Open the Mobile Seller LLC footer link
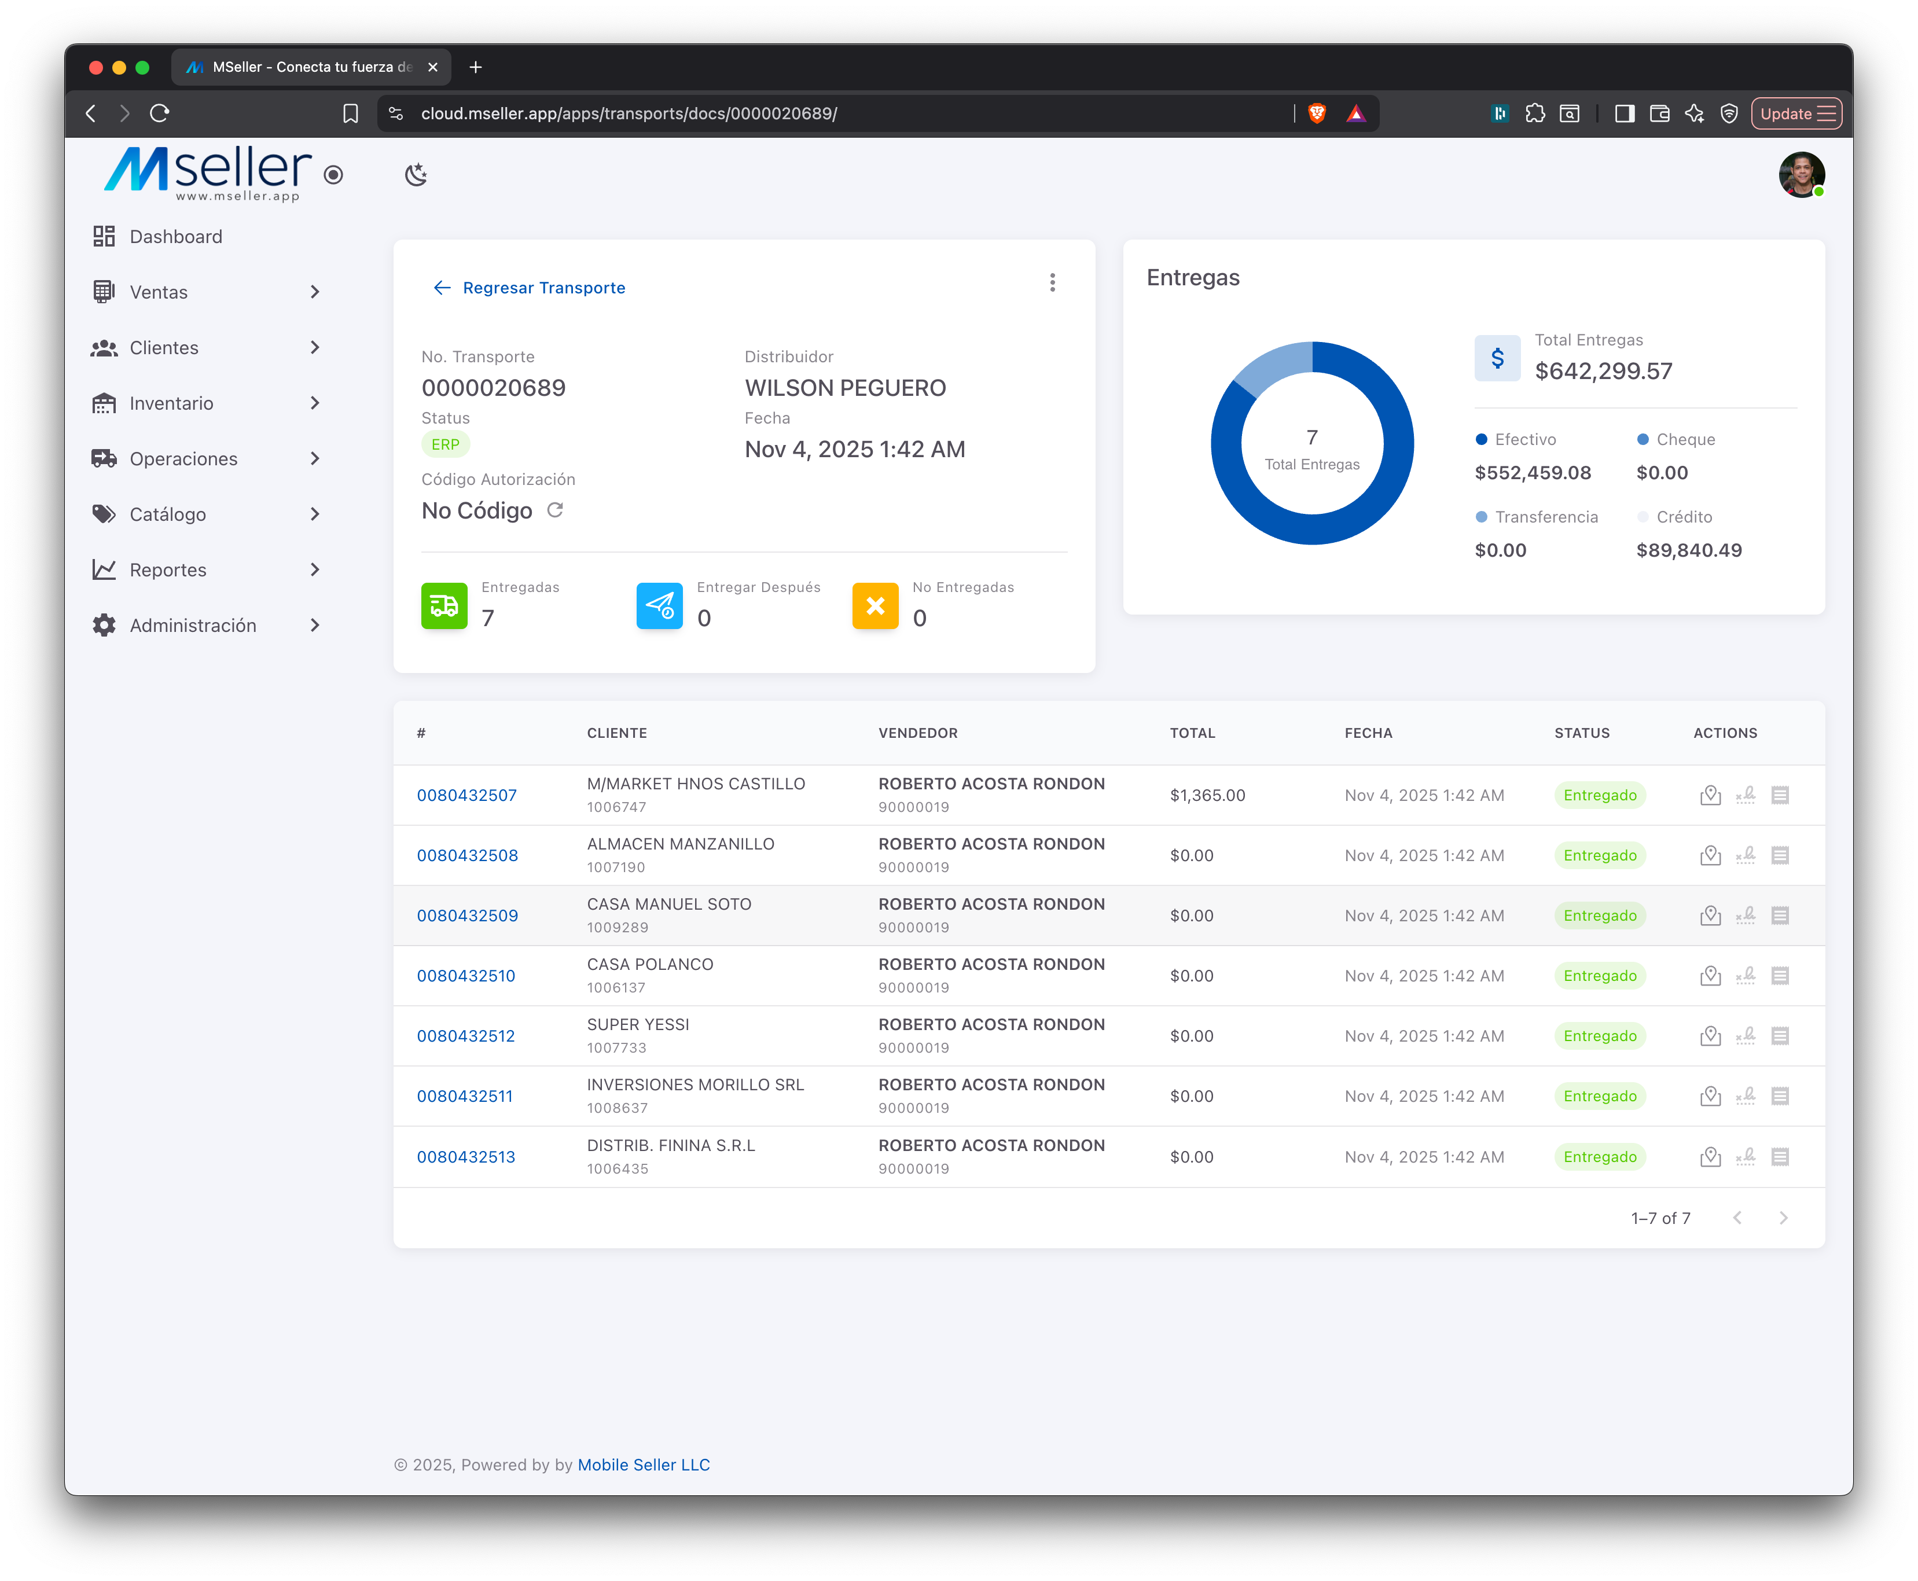 [644, 1465]
